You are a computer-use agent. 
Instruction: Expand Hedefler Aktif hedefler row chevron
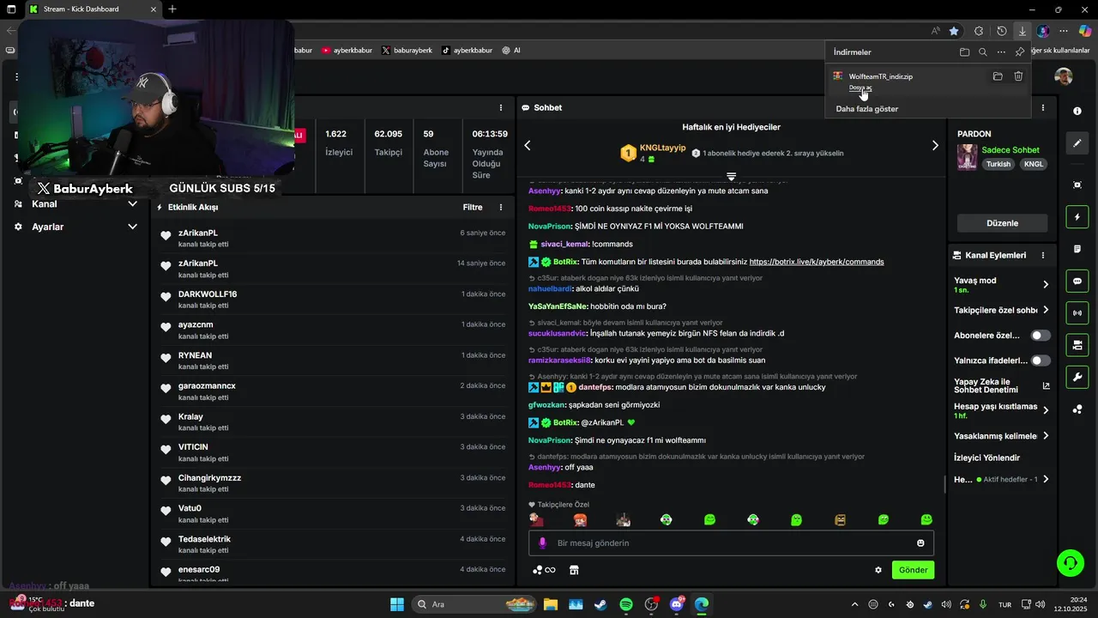pyautogui.click(x=1046, y=480)
